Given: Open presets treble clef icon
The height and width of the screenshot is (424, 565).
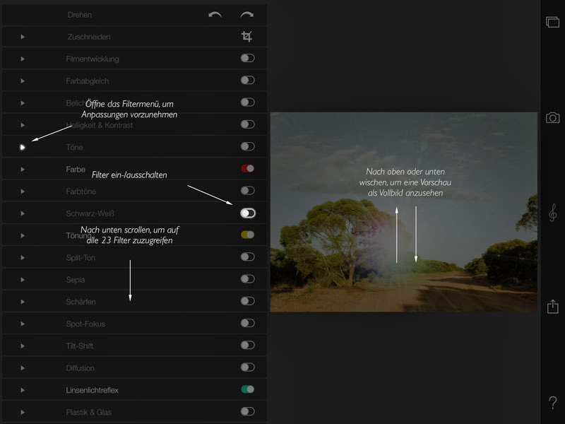Looking at the screenshot, I should tap(552, 213).
